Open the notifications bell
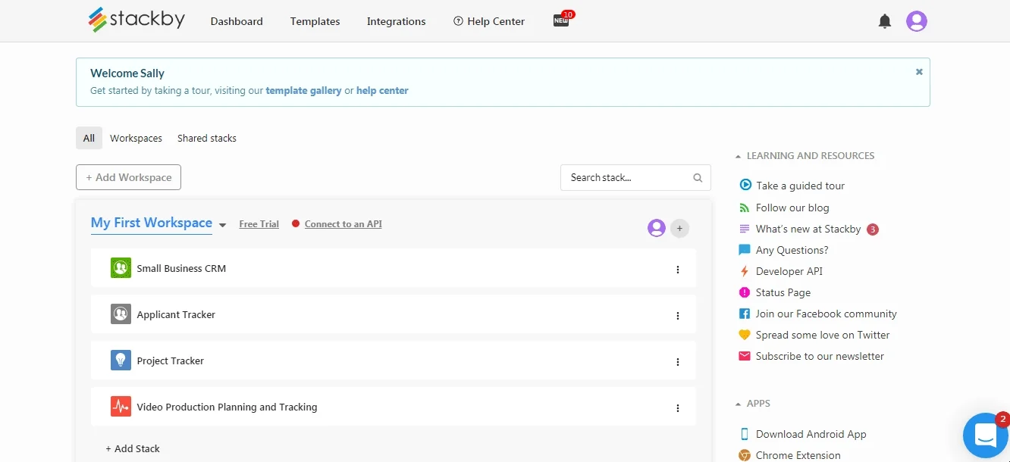 [x=884, y=21]
